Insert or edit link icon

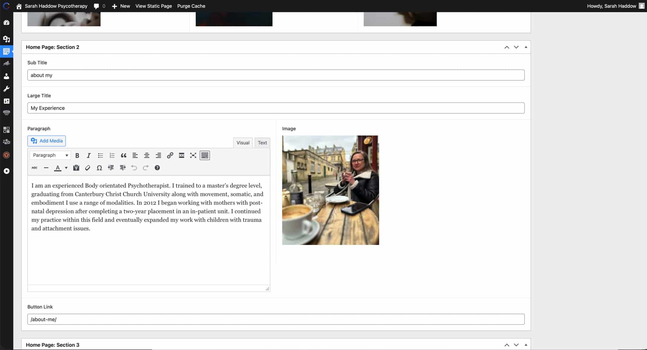click(x=170, y=155)
